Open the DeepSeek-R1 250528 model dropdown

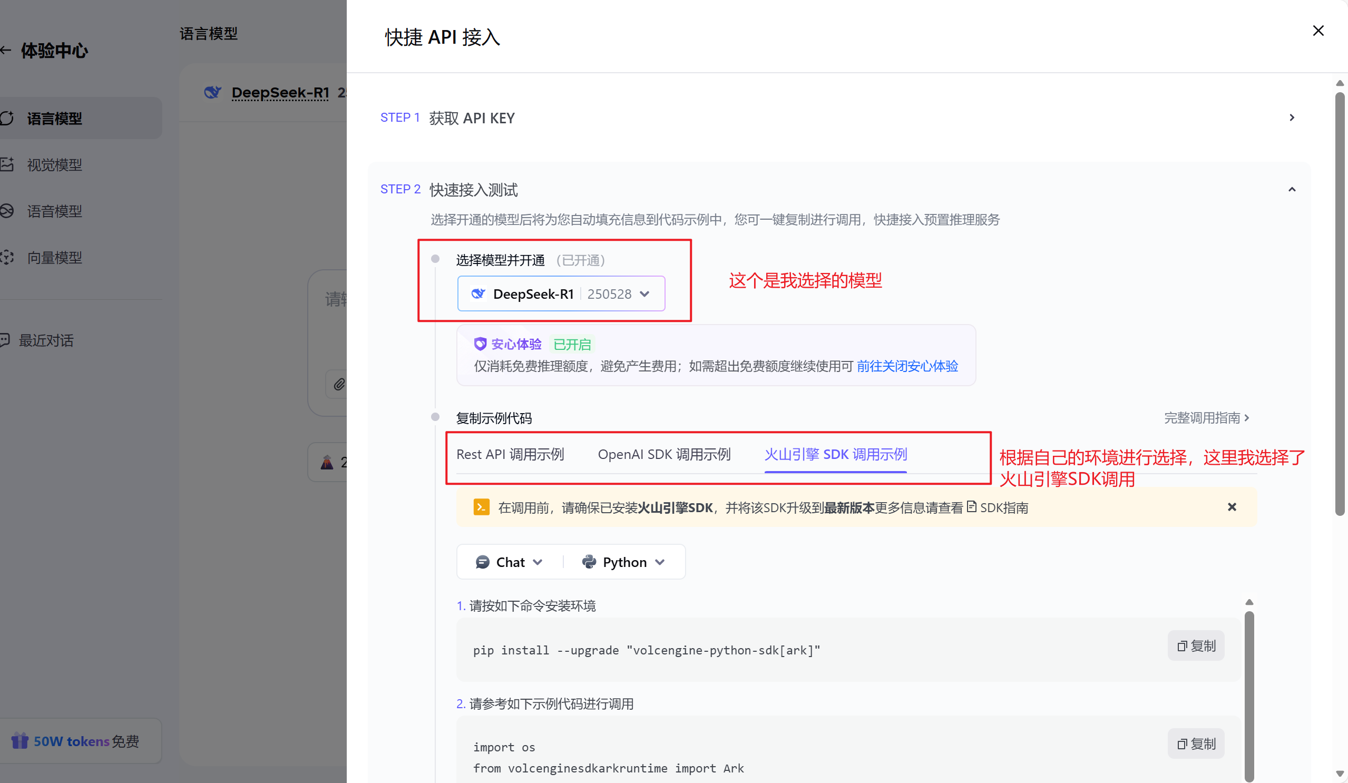tap(561, 293)
